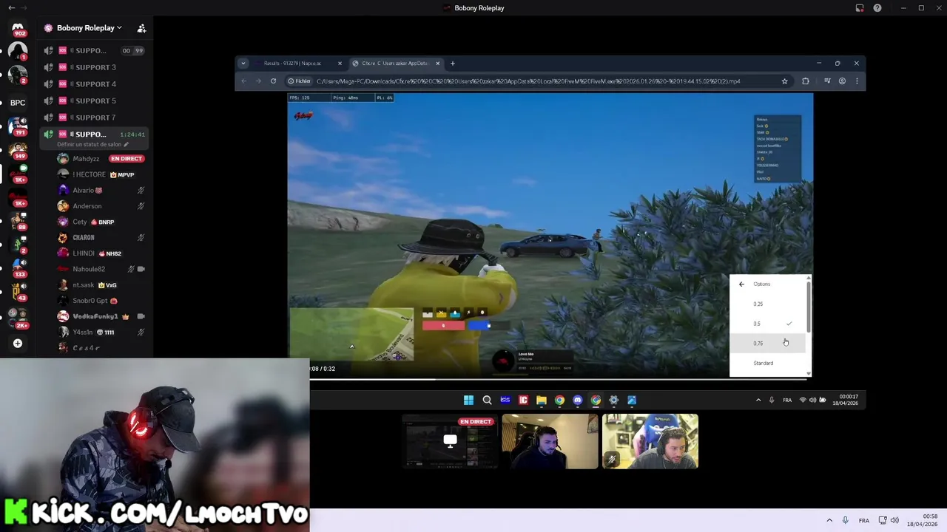The image size is (947, 532).
Task: Expand hidden tray icons on bottom taskbar
Action: (x=829, y=520)
